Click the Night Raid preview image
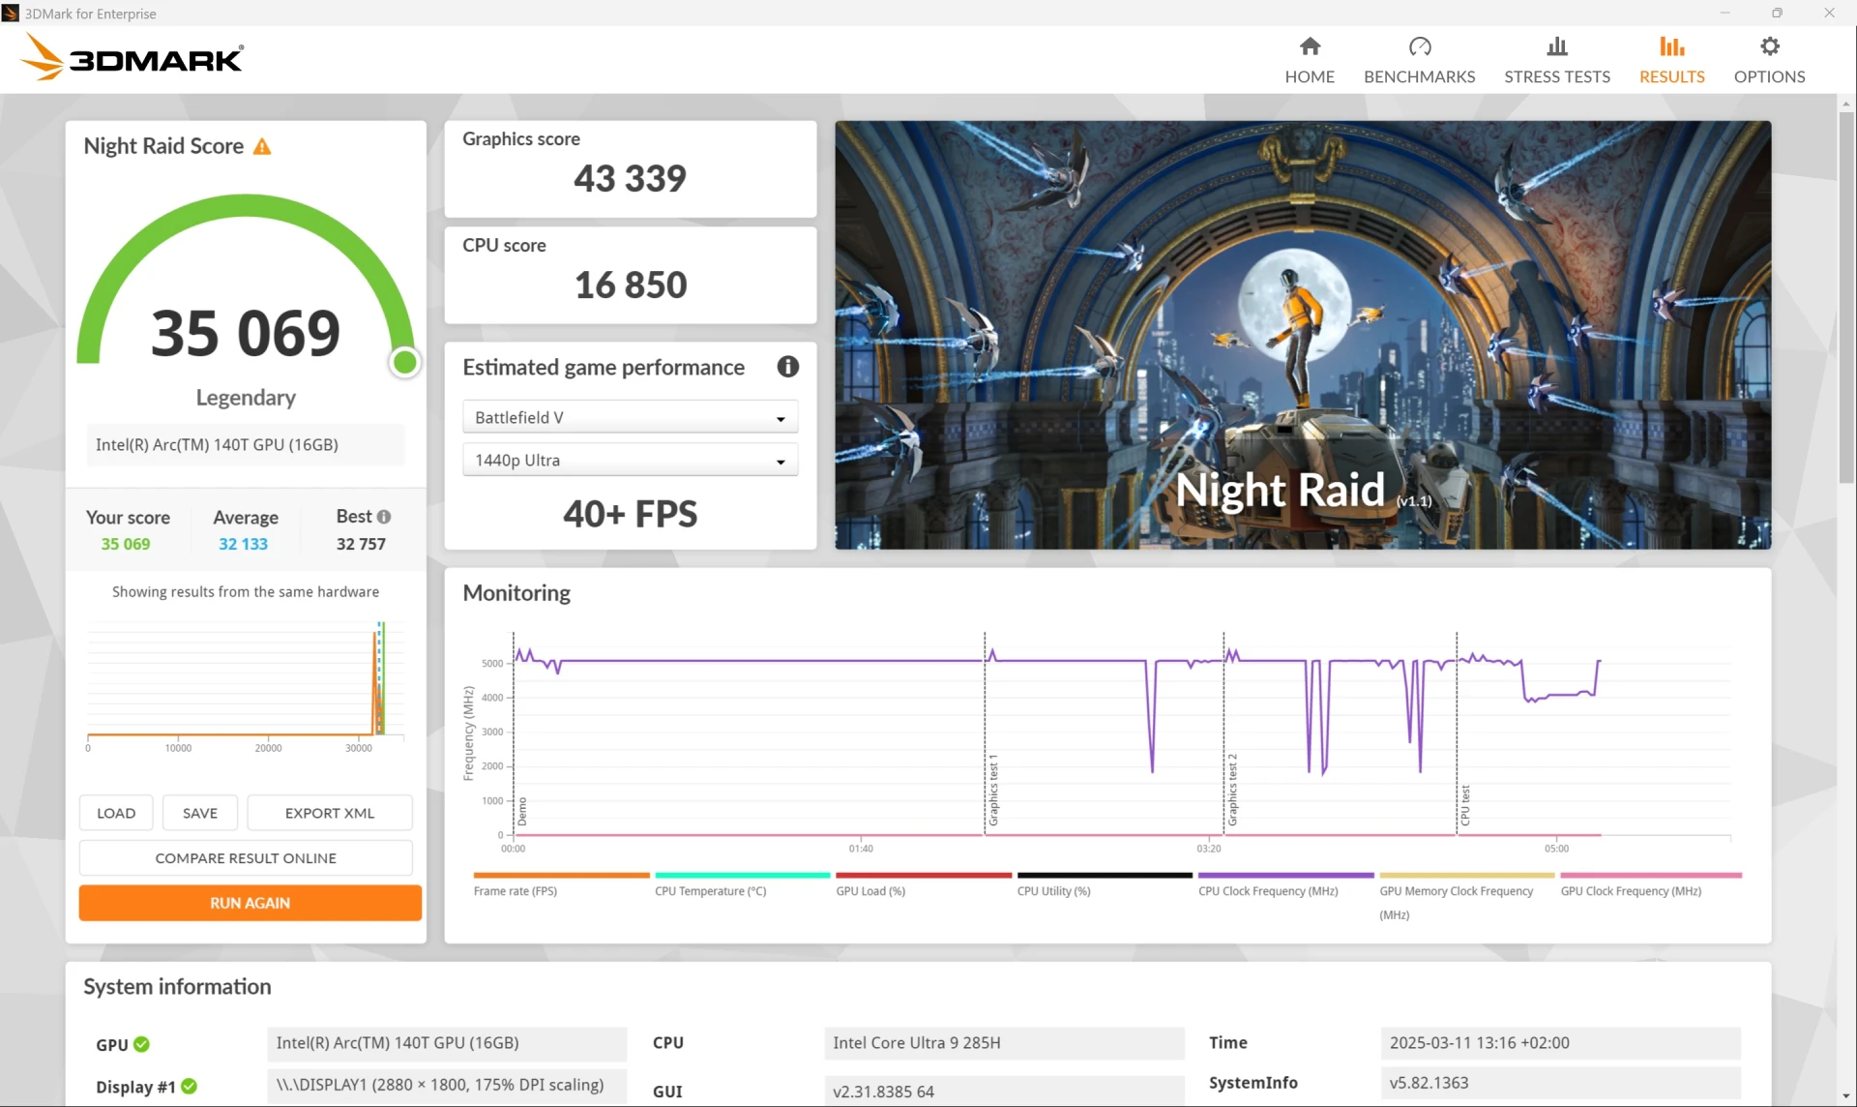The height and width of the screenshot is (1107, 1857). (x=1303, y=335)
